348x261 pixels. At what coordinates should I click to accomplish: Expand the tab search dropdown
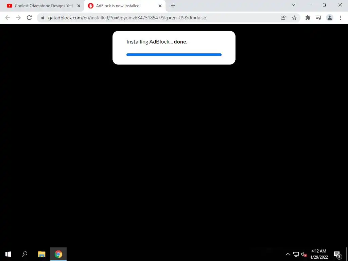(x=293, y=5)
